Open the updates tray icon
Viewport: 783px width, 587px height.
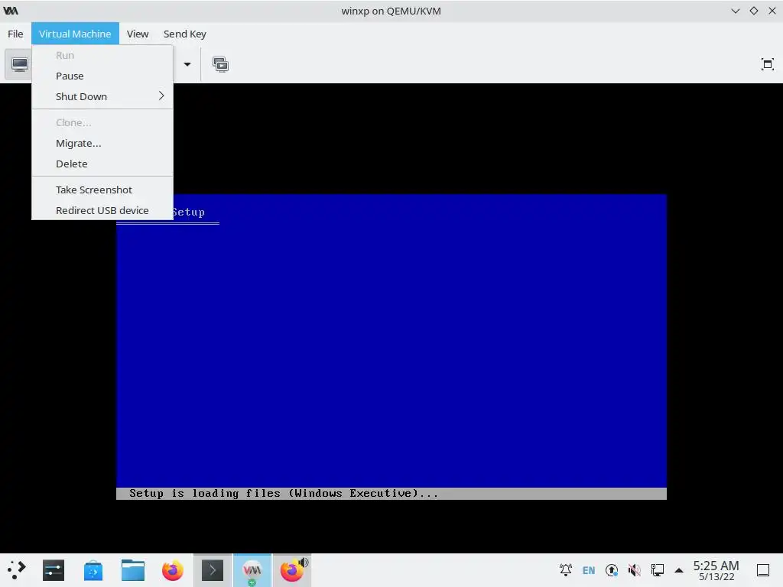[x=612, y=570]
